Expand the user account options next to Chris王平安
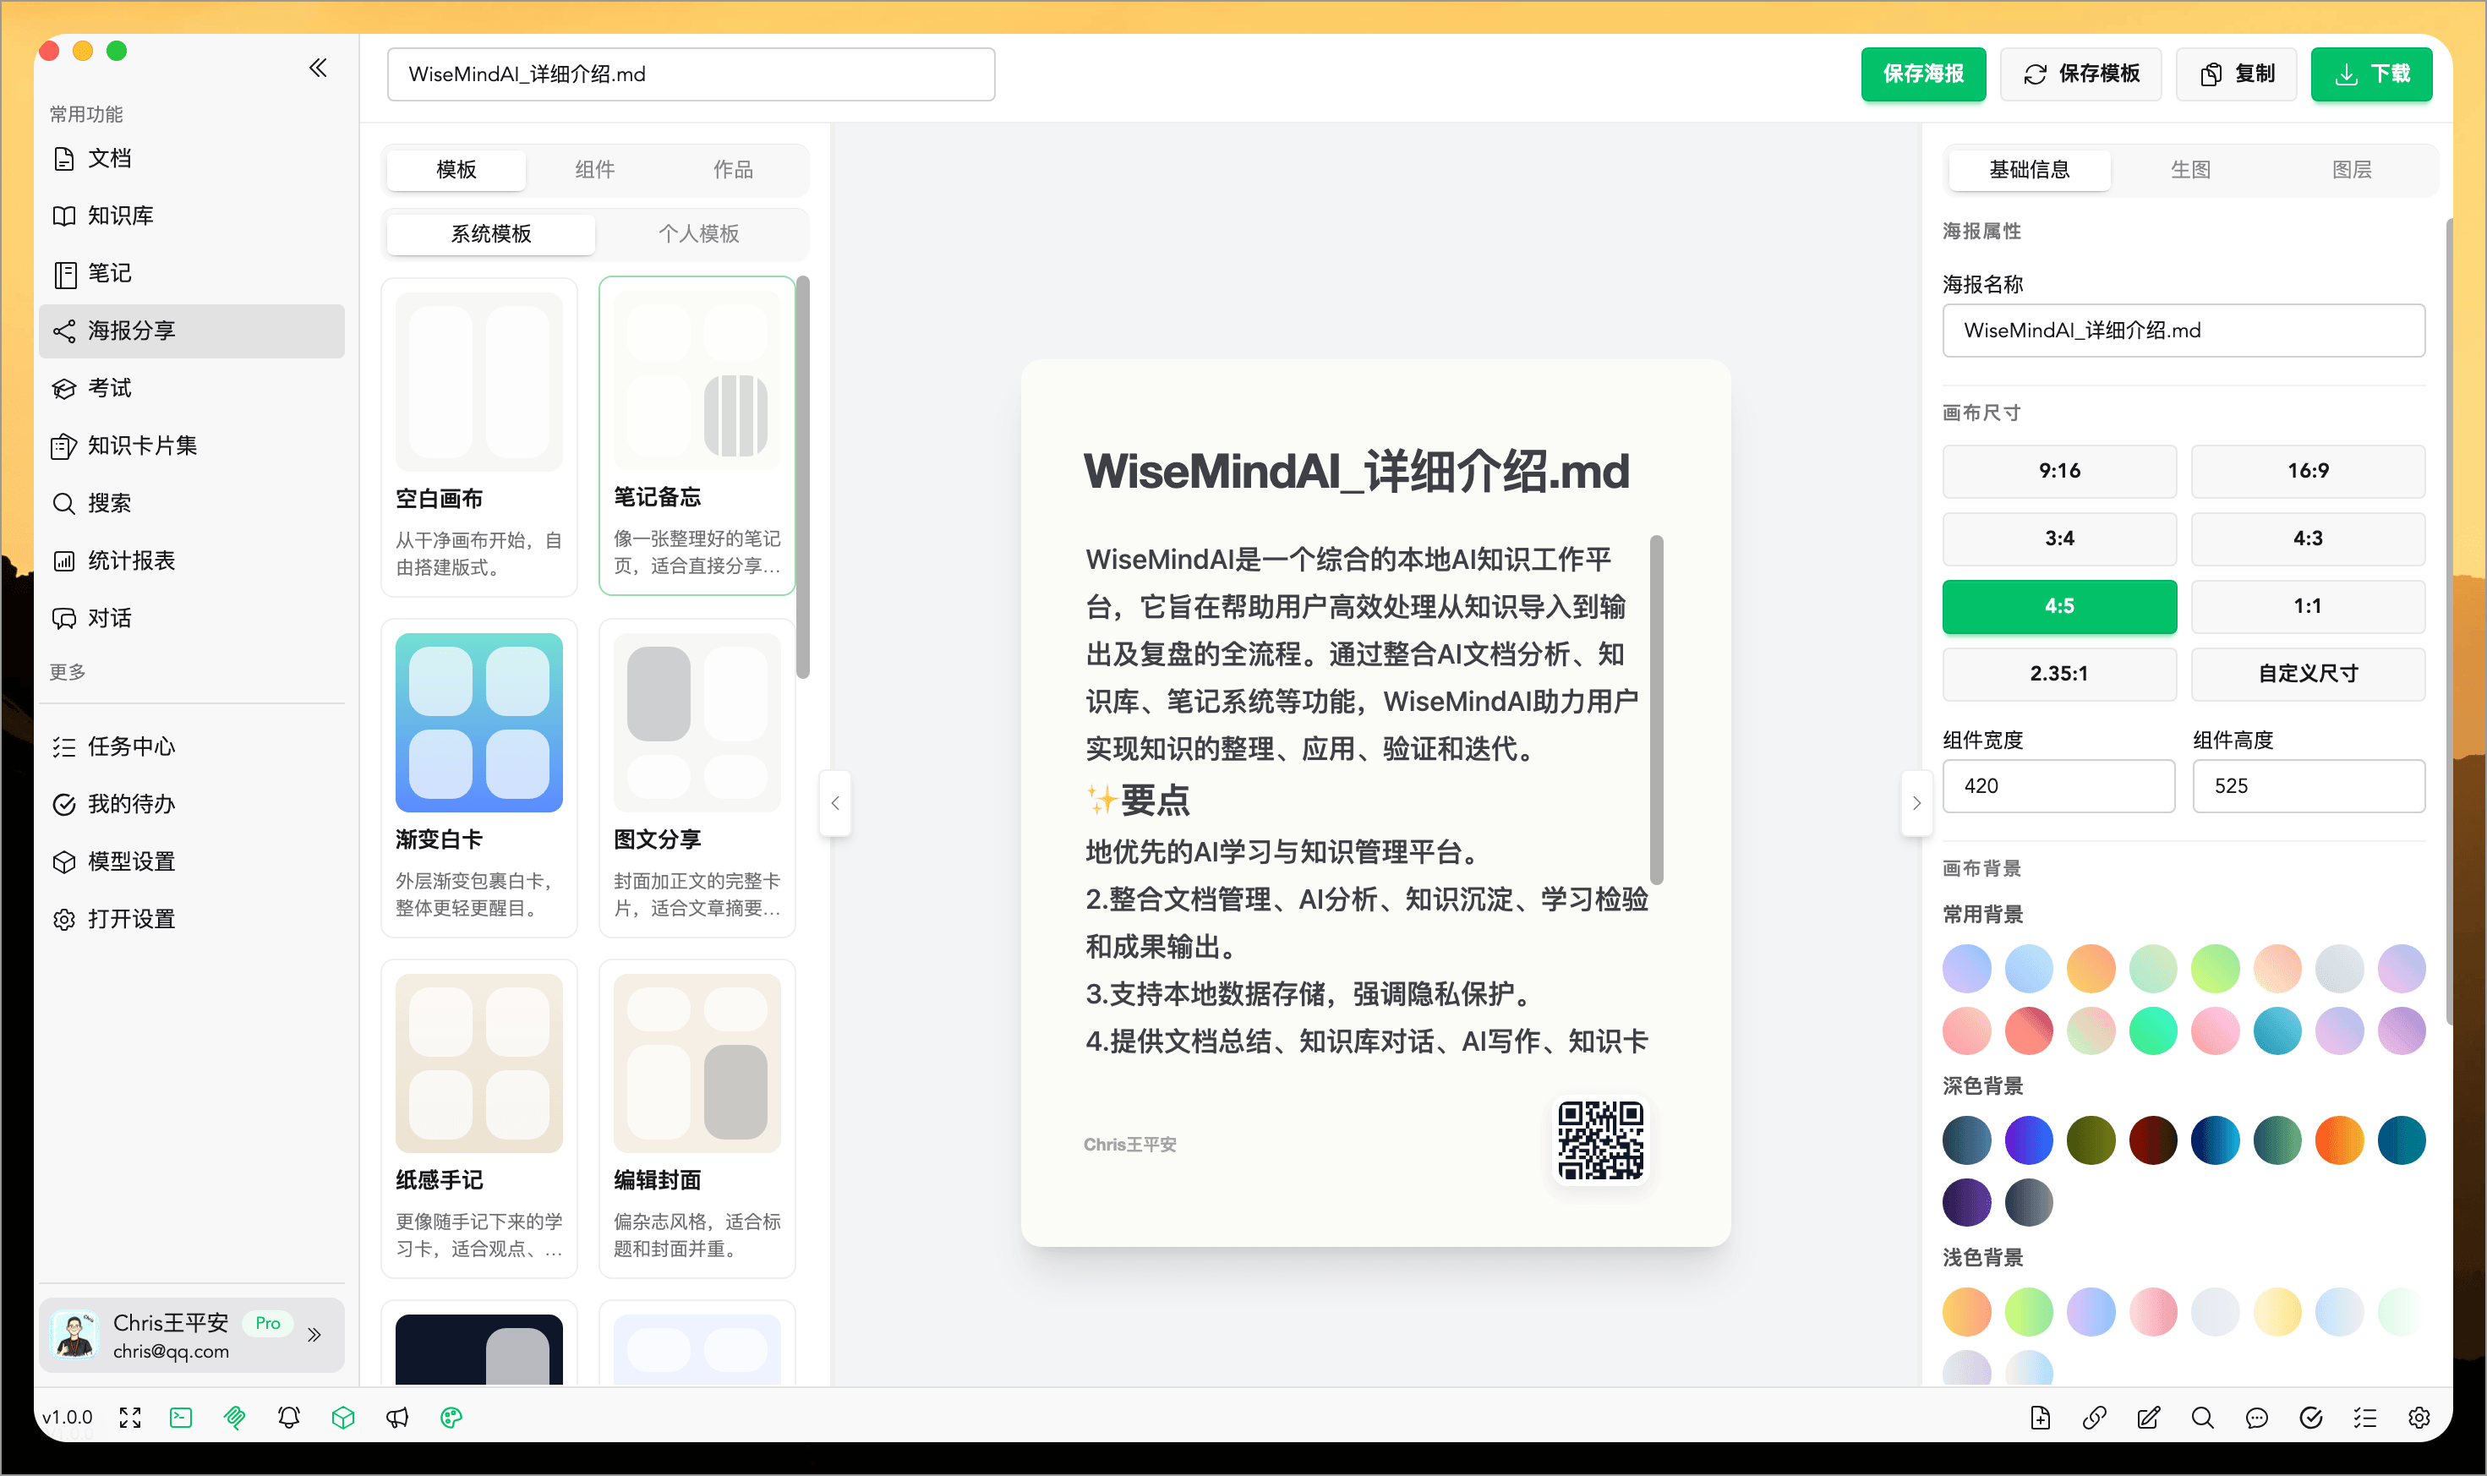The image size is (2487, 1476). point(315,1335)
